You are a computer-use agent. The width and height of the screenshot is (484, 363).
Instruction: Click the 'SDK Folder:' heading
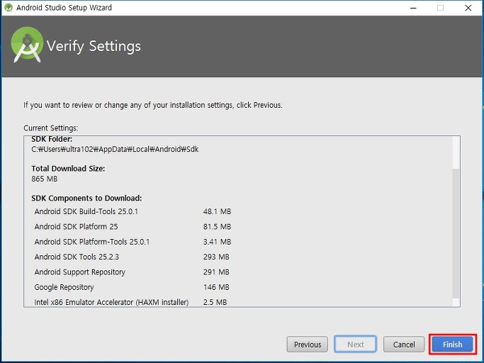coord(52,139)
